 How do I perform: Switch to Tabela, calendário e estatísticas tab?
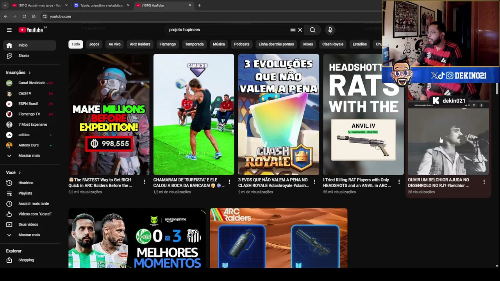[102, 5]
